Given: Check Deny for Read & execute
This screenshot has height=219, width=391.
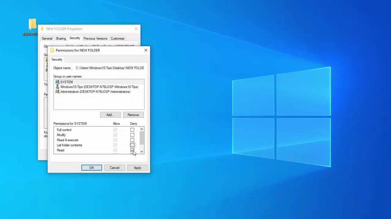Looking at the screenshot, I should pyautogui.click(x=132, y=140).
